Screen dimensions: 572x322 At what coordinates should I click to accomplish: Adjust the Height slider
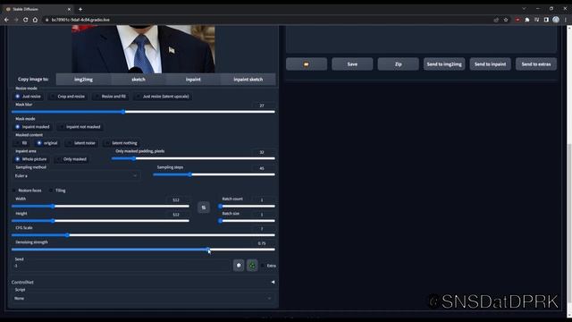point(100,221)
